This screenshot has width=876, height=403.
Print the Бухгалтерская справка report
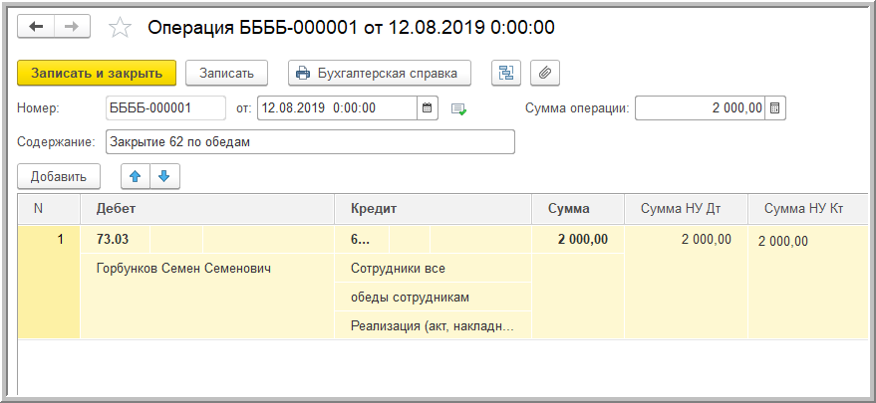click(379, 73)
